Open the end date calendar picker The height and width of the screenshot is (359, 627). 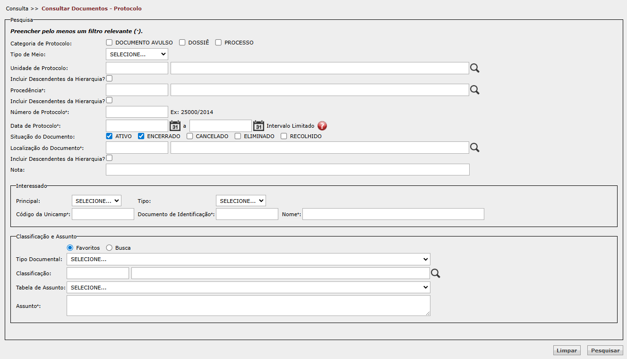pos(258,126)
